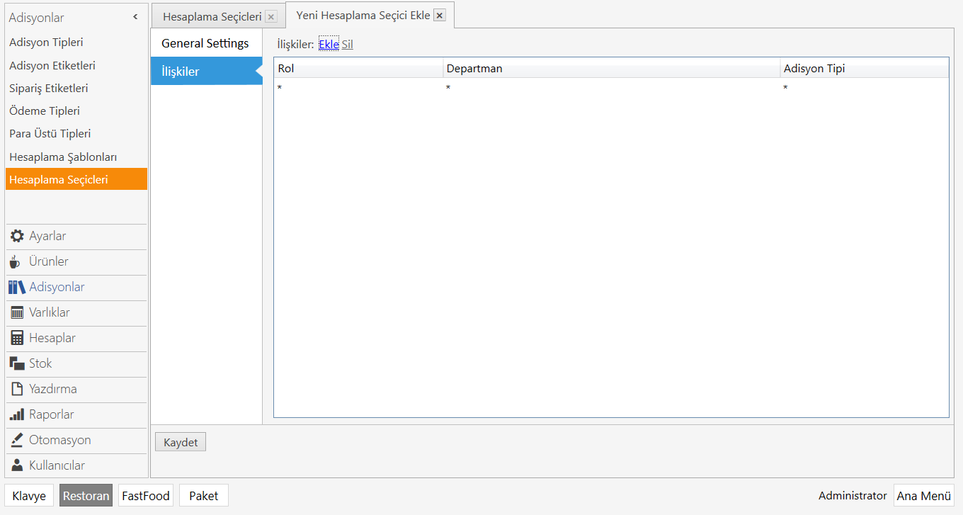Viewport: 963px width, 515px height.
Task: Open Sipariş Etiketleri in the sidebar
Action: point(76,88)
